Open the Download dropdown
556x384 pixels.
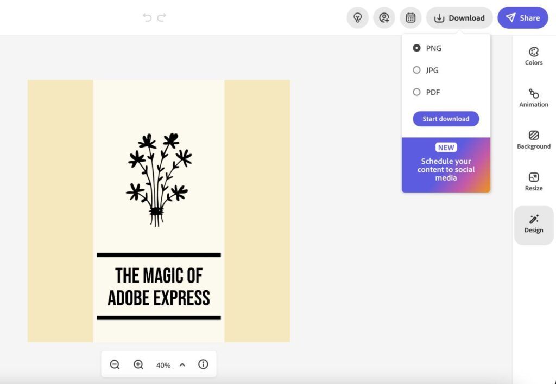click(x=459, y=17)
